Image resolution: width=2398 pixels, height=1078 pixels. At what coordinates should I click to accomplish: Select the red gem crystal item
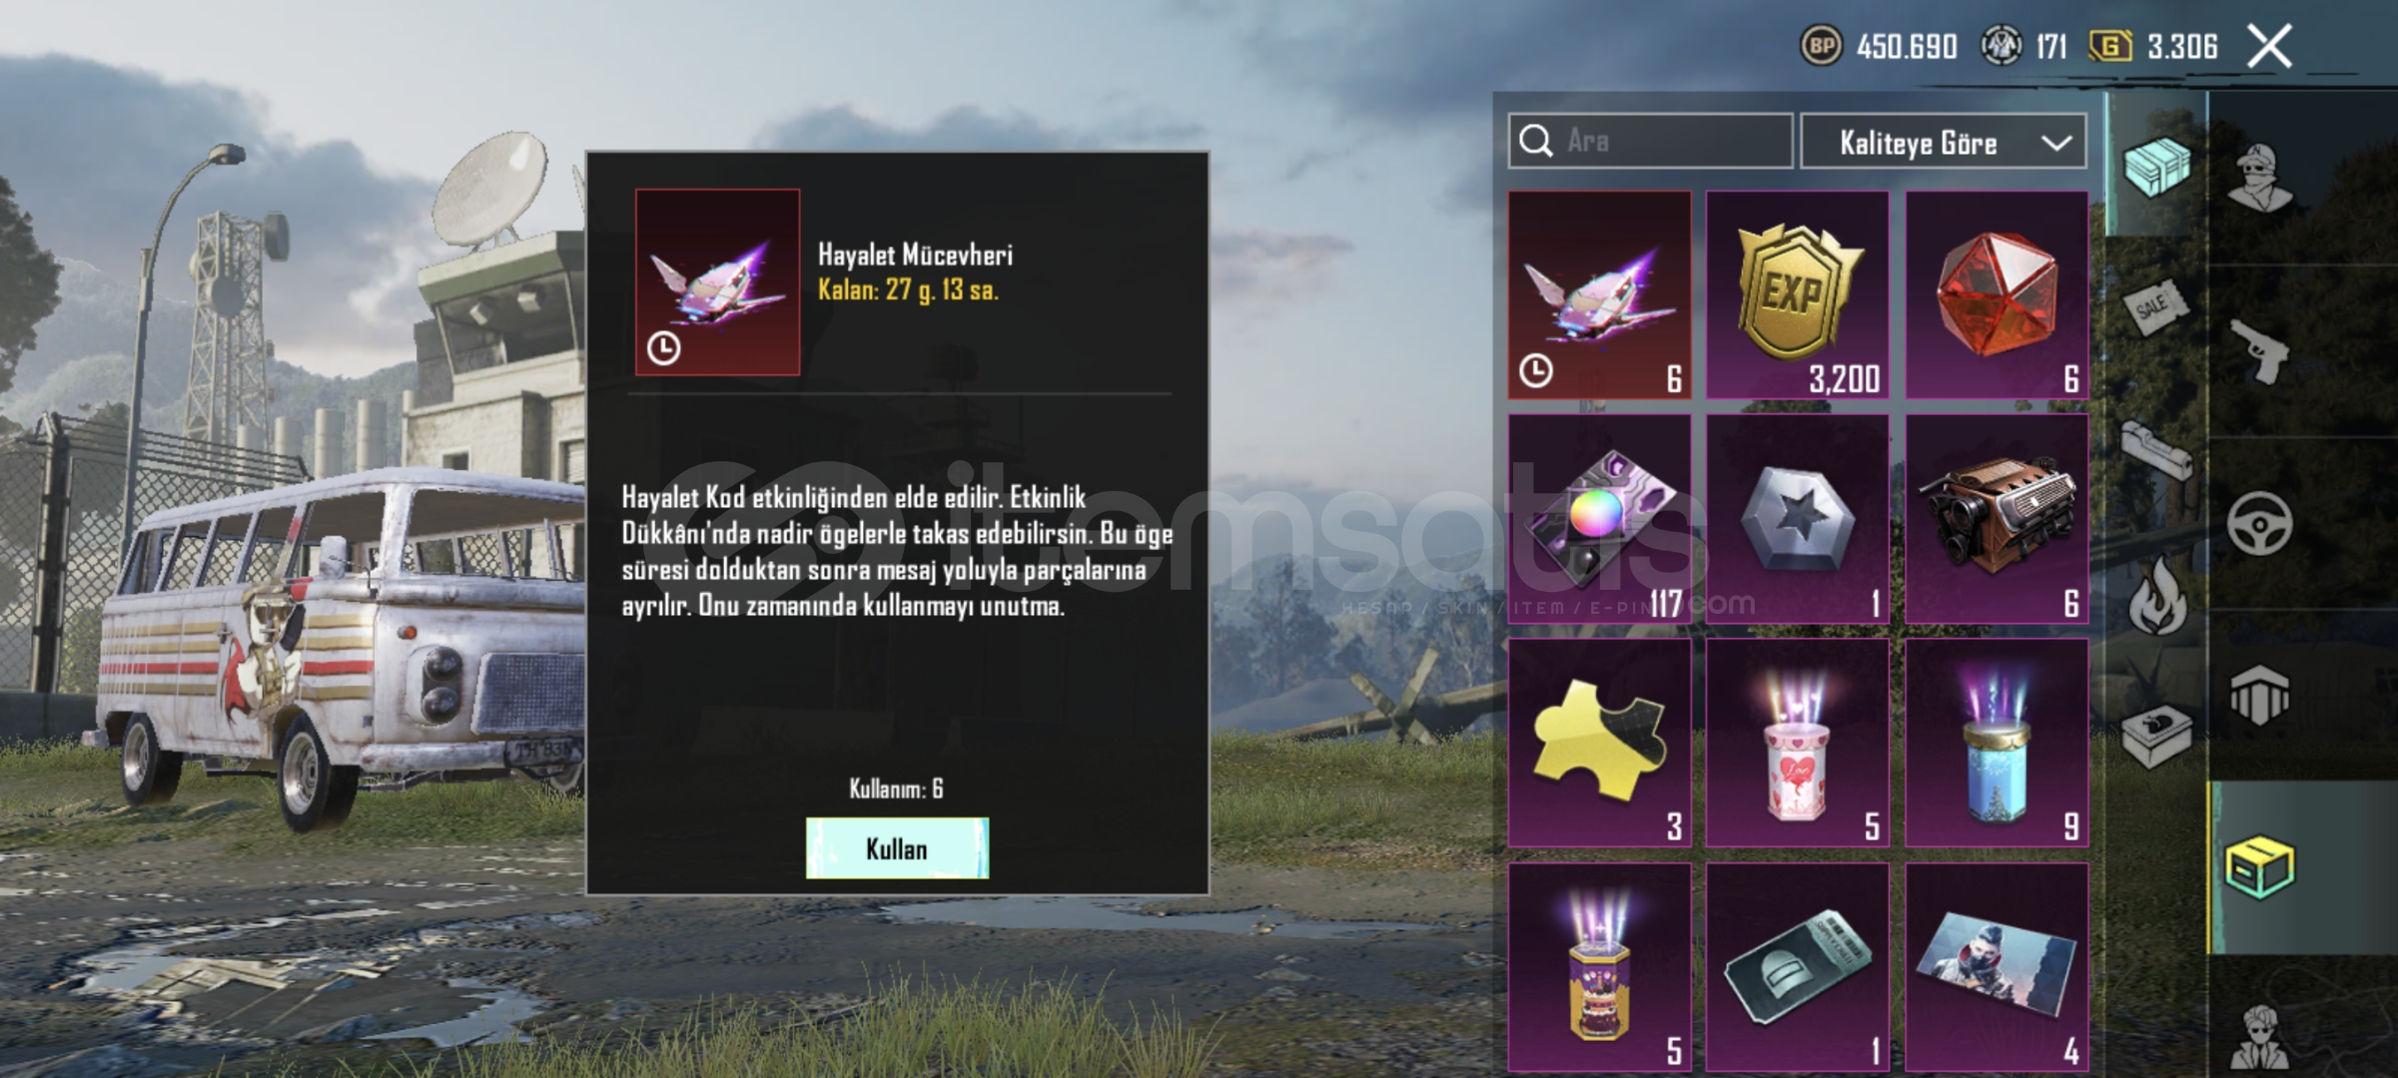pos(1997,295)
